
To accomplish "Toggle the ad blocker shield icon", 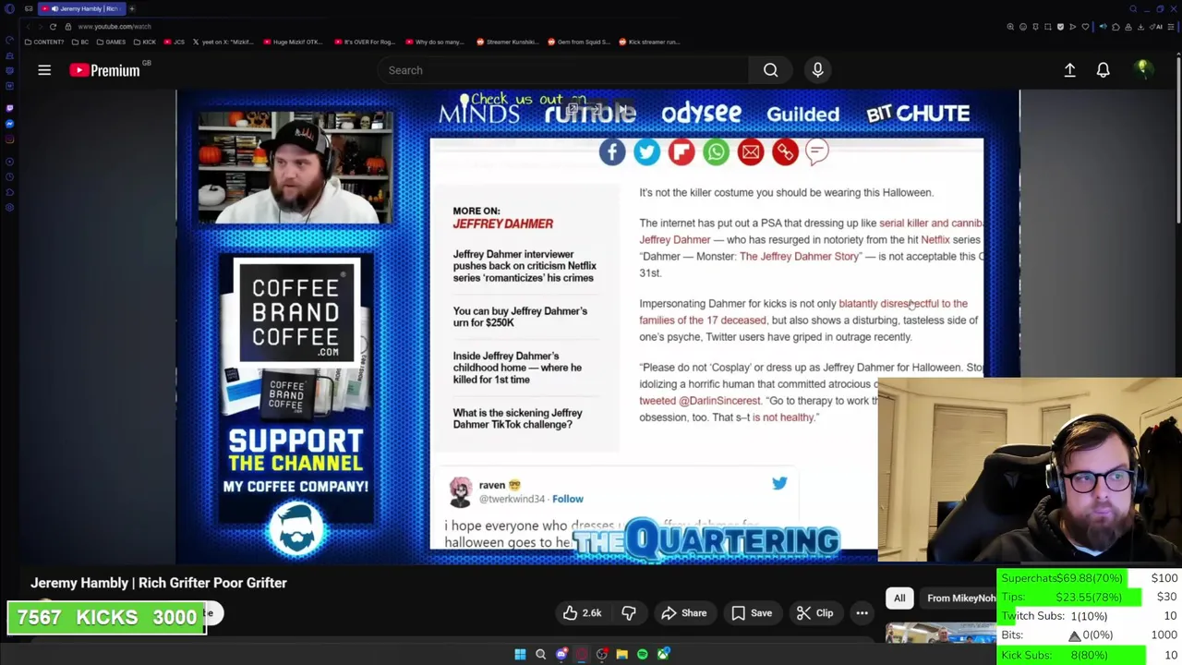I will pyautogui.click(x=1060, y=27).
